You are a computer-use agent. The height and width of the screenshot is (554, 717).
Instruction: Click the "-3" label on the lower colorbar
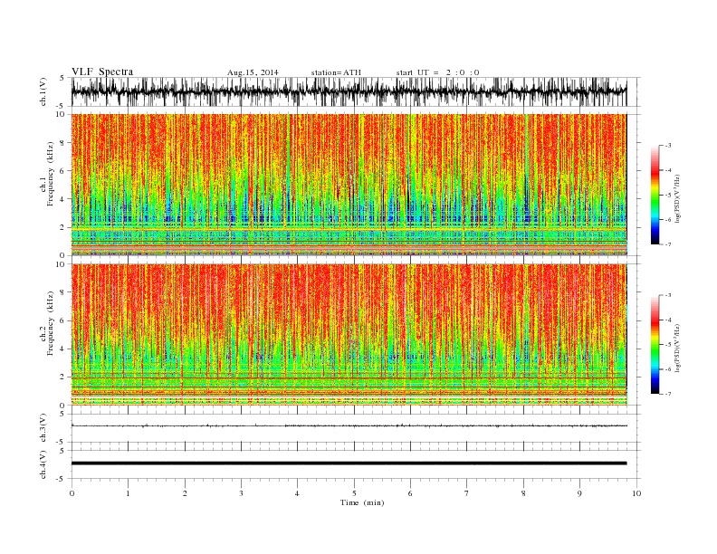click(x=668, y=295)
